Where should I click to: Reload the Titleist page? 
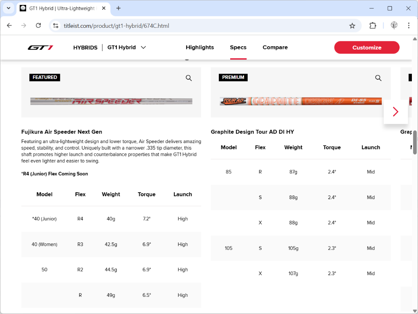pos(38,26)
